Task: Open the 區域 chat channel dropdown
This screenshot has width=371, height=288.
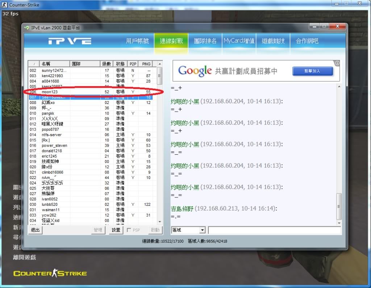Action: (x=202, y=230)
